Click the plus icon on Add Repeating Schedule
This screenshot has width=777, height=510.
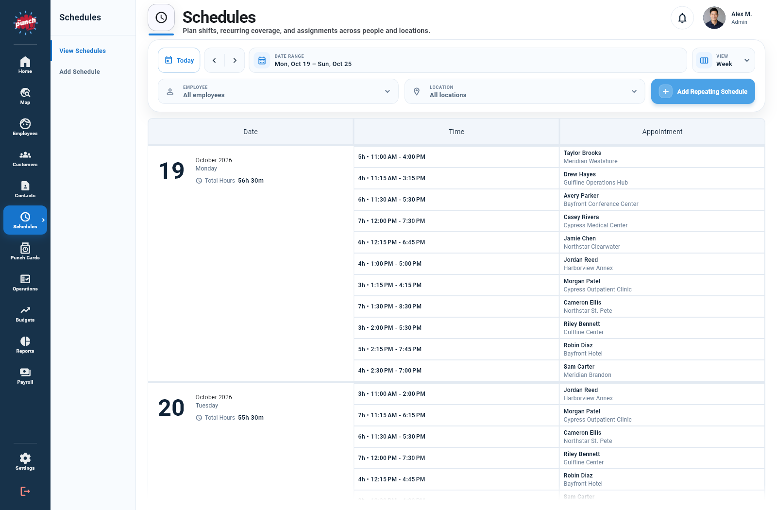pyautogui.click(x=666, y=91)
